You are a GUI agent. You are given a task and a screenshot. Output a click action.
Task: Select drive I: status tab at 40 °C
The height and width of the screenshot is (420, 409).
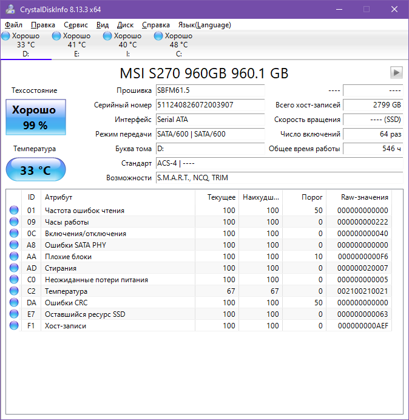[128, 45]
